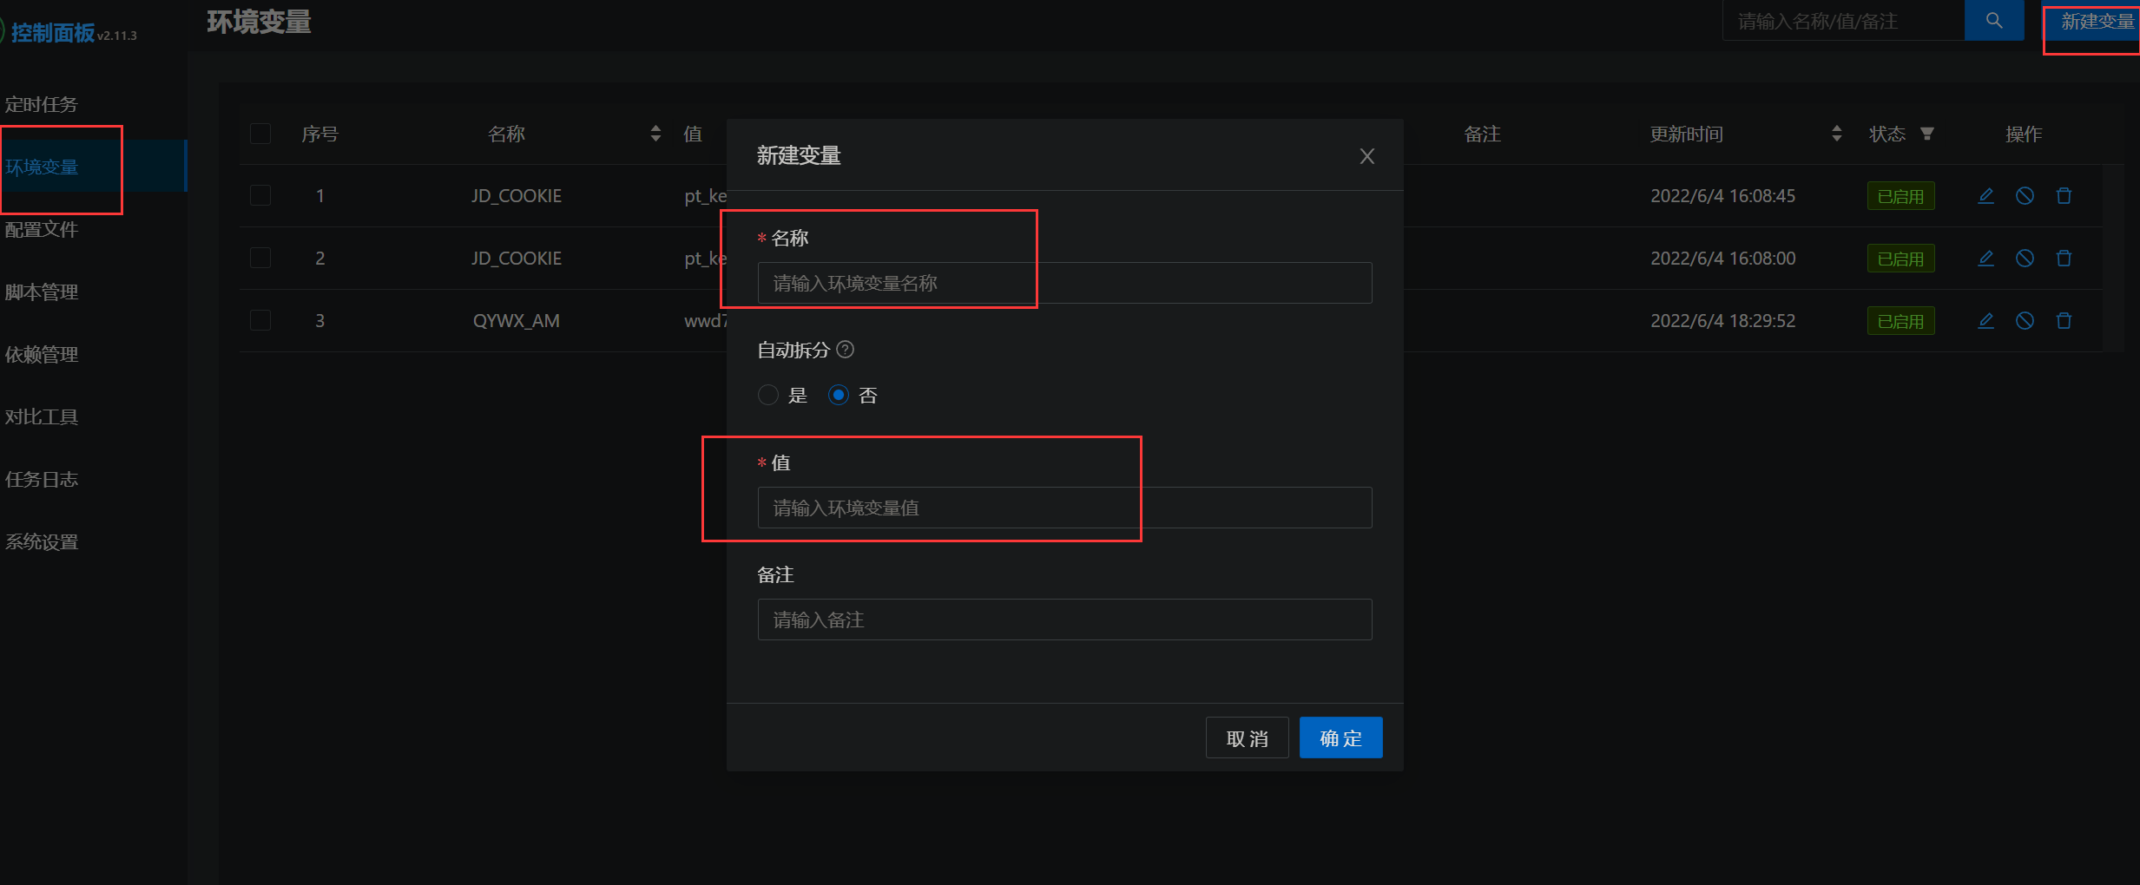The width and height of the screenshot is (2140, 885).
Task: Select 否 for 自动拆分
Action: pyautogui.click(x=838, y=396)
